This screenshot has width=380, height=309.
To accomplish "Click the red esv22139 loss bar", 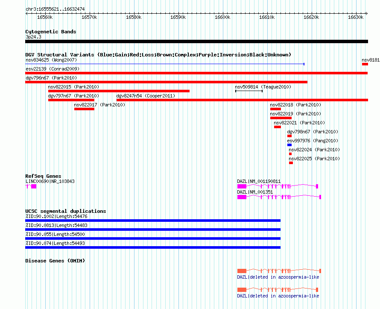I will 196,73.
